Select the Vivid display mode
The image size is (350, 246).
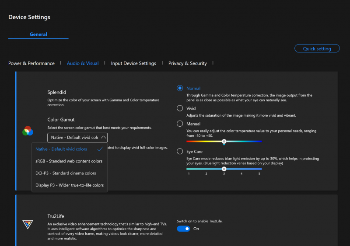point(180,108)
